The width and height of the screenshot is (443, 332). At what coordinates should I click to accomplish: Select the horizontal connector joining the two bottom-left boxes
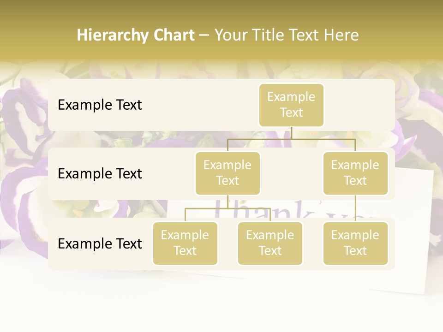pos(208,209)
